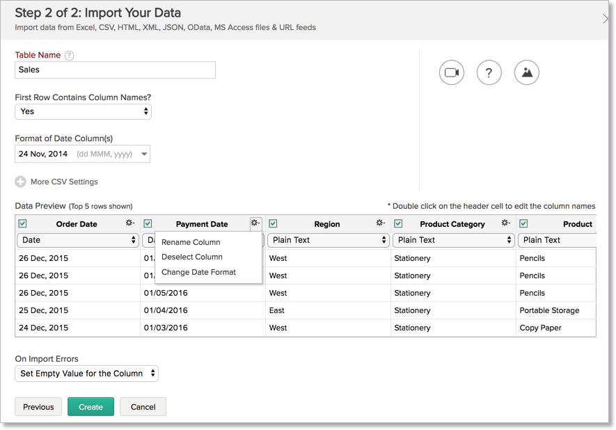This screenshot has width=616, height=430.
Task: Expand More CSV Settings plus icon
Action: coord(21,182)
